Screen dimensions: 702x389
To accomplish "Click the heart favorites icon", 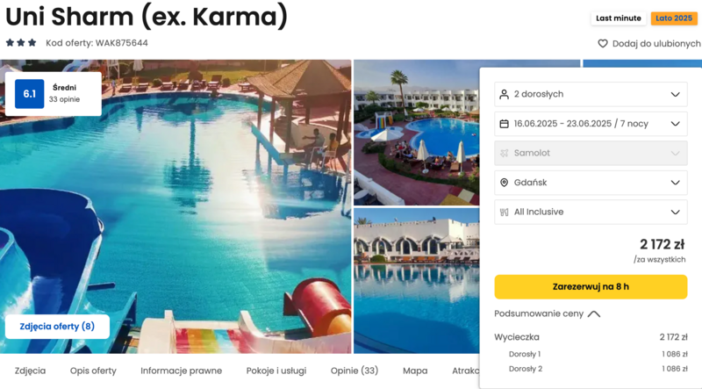I will point(603,44).
